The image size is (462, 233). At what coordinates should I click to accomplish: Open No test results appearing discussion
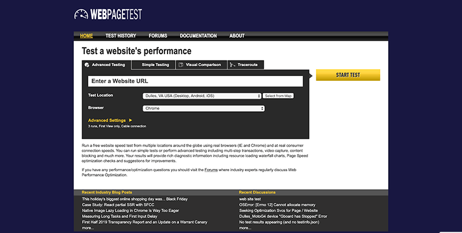(x=279, y=222)
